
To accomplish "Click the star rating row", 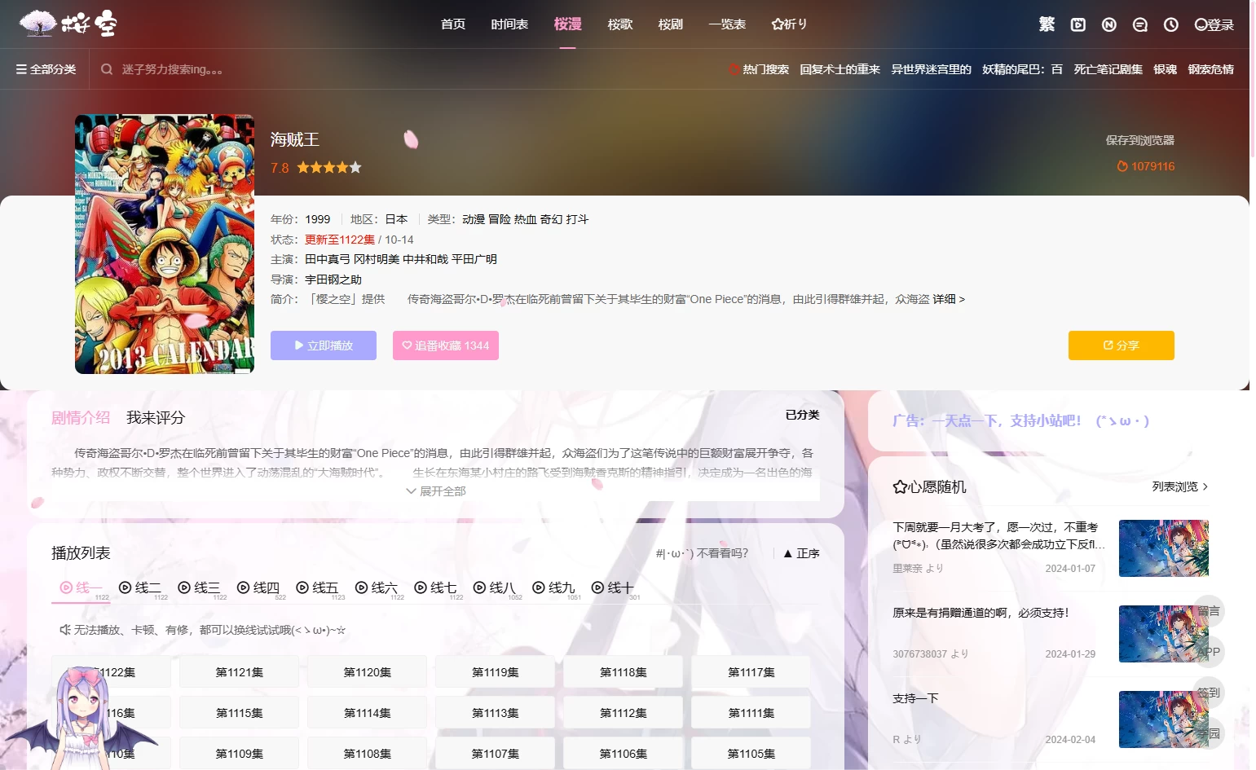I will [x=328, y=167].
